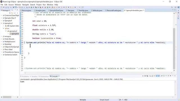Expand the Hola Mundo project

click(x=1, y=39)
